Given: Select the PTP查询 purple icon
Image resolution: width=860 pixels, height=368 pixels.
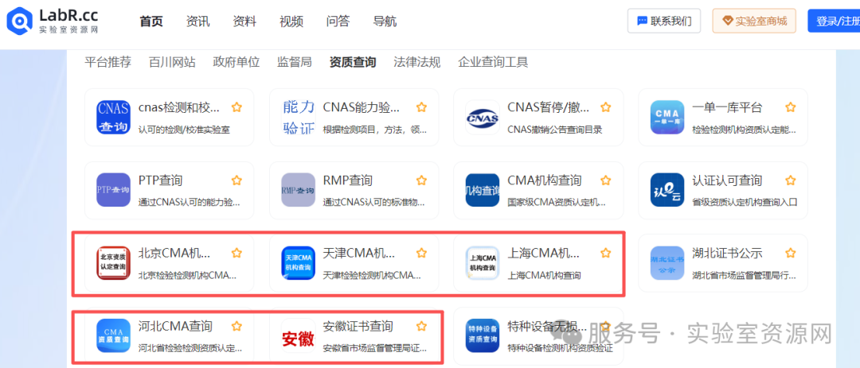Looking at the screenshot, I should click(113, 190).
